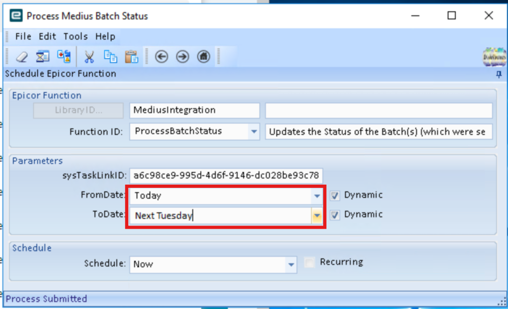Open the Tools menu

(x=75, y=36)
